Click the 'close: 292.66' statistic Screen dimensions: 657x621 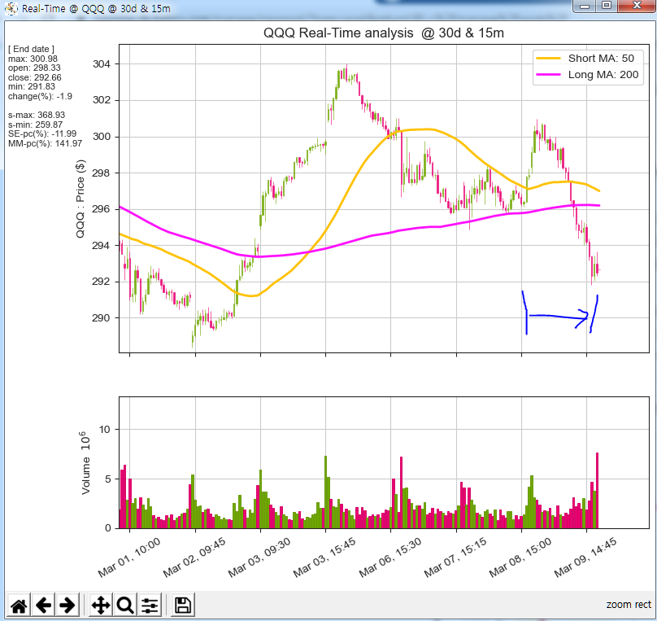coord(35,77)
